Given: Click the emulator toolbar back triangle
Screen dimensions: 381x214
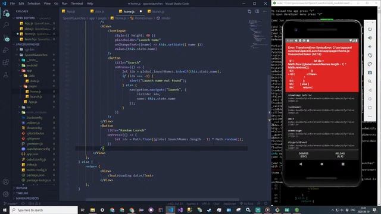Looking at the screenshot, I should [370, 90].
